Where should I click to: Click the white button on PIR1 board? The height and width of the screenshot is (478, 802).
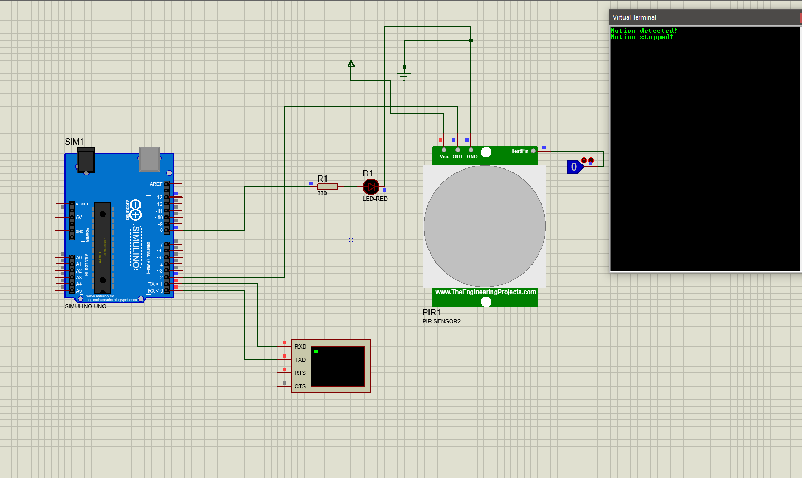pos(485,153)
